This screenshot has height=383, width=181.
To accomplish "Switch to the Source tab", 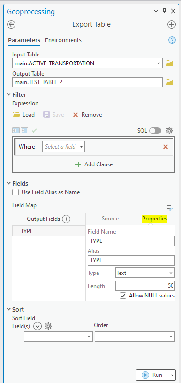I will (110, 219).
